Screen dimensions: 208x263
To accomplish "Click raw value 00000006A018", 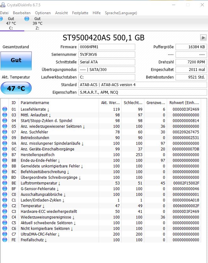I will click(x=186, y=200).
